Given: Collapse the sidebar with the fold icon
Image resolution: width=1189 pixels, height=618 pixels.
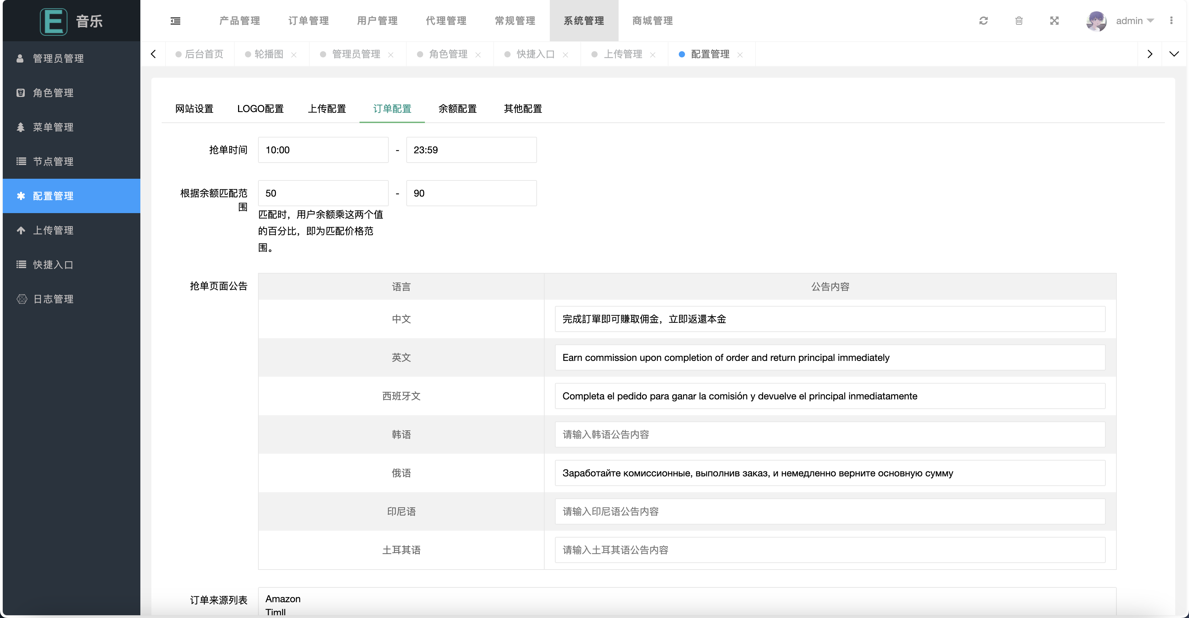Looking at the screenshot, I should [x=175, y=21].
